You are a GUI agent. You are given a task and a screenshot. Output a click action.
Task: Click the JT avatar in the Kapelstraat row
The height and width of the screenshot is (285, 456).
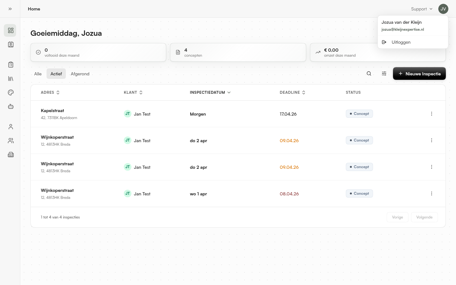(128, 114)
